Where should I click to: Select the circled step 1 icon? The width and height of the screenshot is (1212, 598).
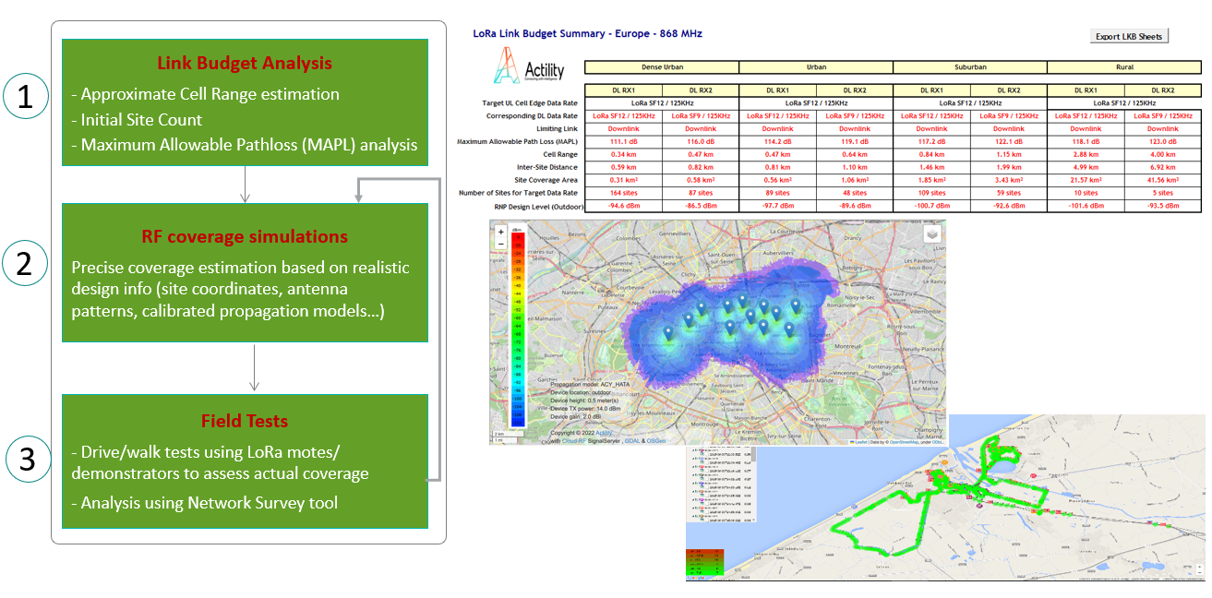[27, 98]
